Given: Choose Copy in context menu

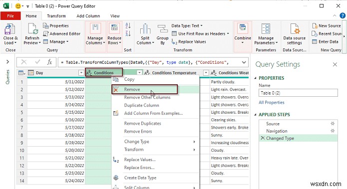Looking at the screenshot, I should pos(155,79).
